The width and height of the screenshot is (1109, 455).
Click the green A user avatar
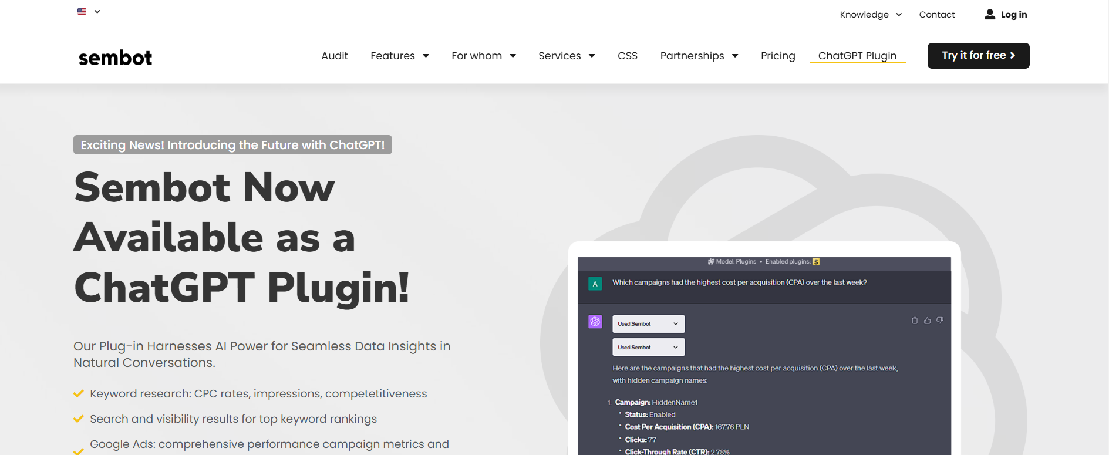pyautogui.click(x=595, y=284)
